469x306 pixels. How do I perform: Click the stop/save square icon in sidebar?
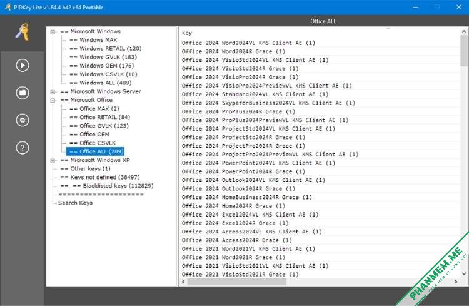tap(23, 93)
